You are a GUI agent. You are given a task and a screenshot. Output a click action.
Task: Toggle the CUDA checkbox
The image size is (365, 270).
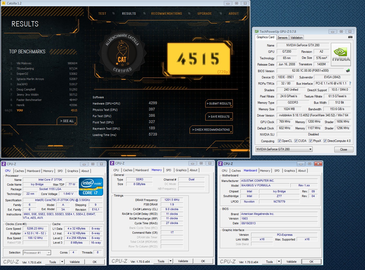click(296, 141)
